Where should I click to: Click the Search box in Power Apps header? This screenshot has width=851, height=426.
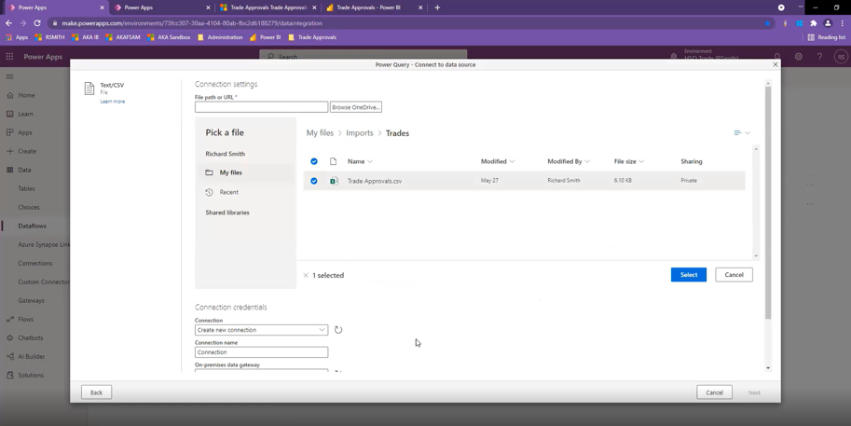(x=364, y=57)
